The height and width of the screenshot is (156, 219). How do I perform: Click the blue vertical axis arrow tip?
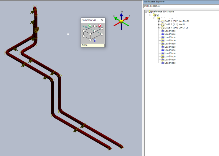click(121, 14)
